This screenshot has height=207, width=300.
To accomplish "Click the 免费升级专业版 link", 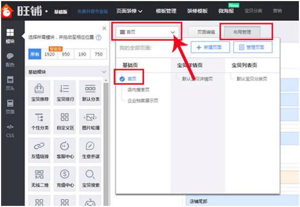I will click(x=92, y=11).
